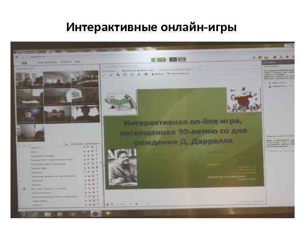The height and width of the screenshot is (227, 303).
Task: Click the green screen sharing button
Action: pyautogui.click(x=182, y=59)
